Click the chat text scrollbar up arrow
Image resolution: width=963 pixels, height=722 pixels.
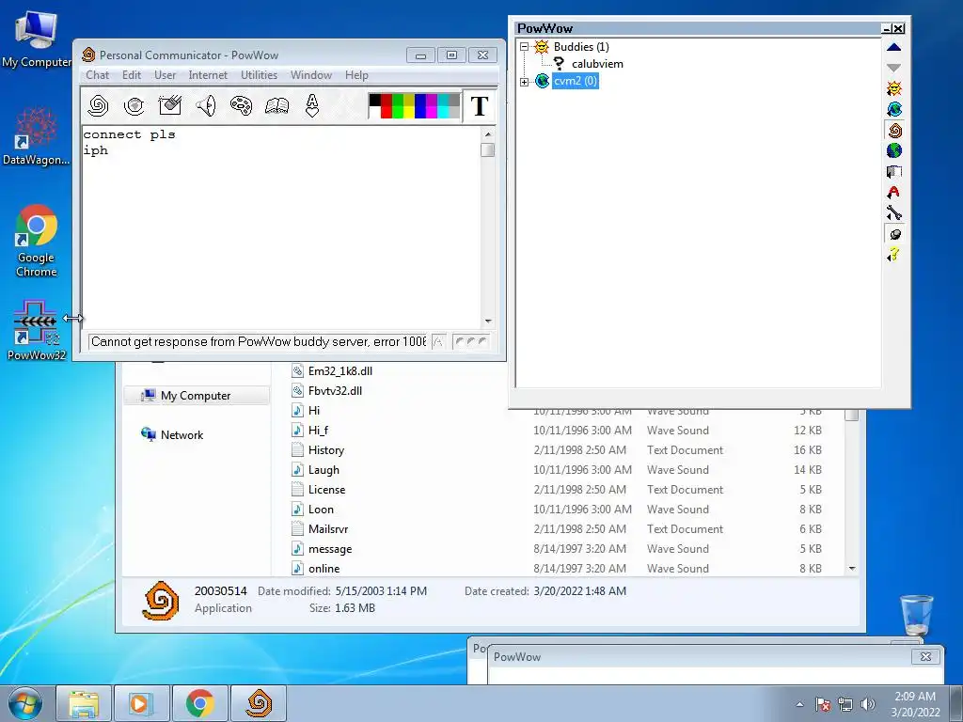coord(488,133)
